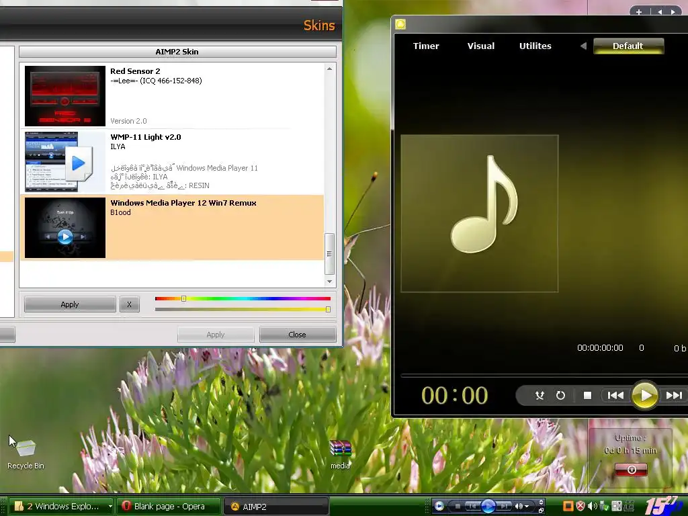This screenshot has width=688, height=516.
Task: Click the gadget bar right arrow
Action: (x=673, y=12)
